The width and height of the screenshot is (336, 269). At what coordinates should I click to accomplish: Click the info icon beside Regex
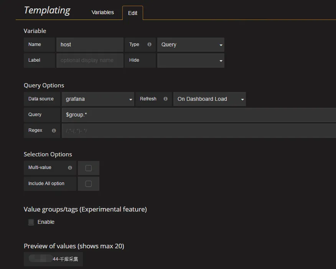[x=54, y=130]
